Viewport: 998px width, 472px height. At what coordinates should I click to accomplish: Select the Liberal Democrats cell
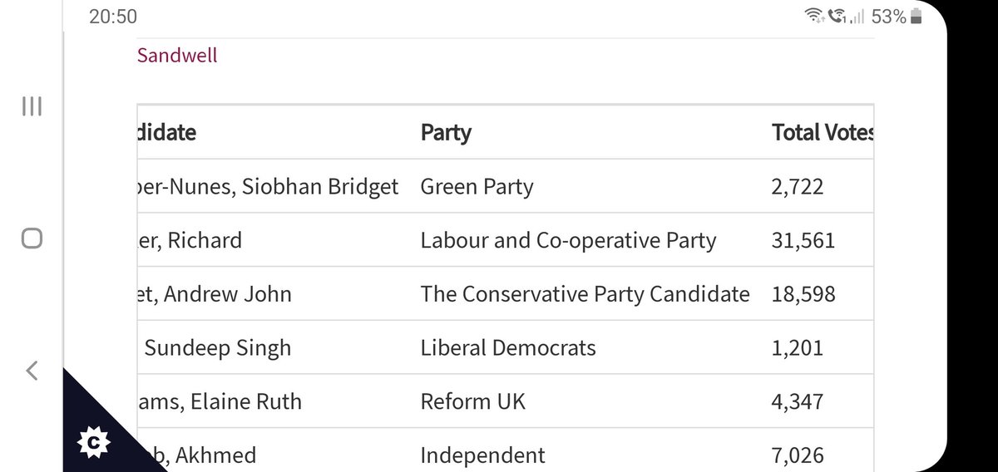[508, 347]
